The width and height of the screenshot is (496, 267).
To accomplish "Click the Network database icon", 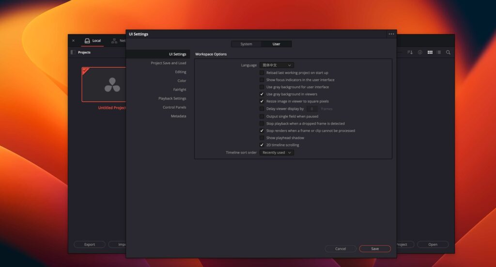I will 114,41.
